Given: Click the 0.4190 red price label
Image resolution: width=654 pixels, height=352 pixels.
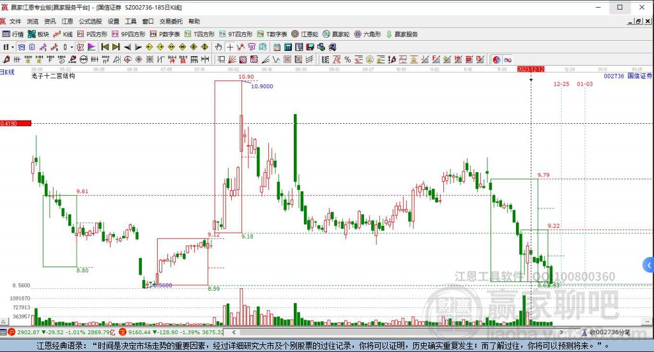Looking at the screenshot, I should coord(15,123).
